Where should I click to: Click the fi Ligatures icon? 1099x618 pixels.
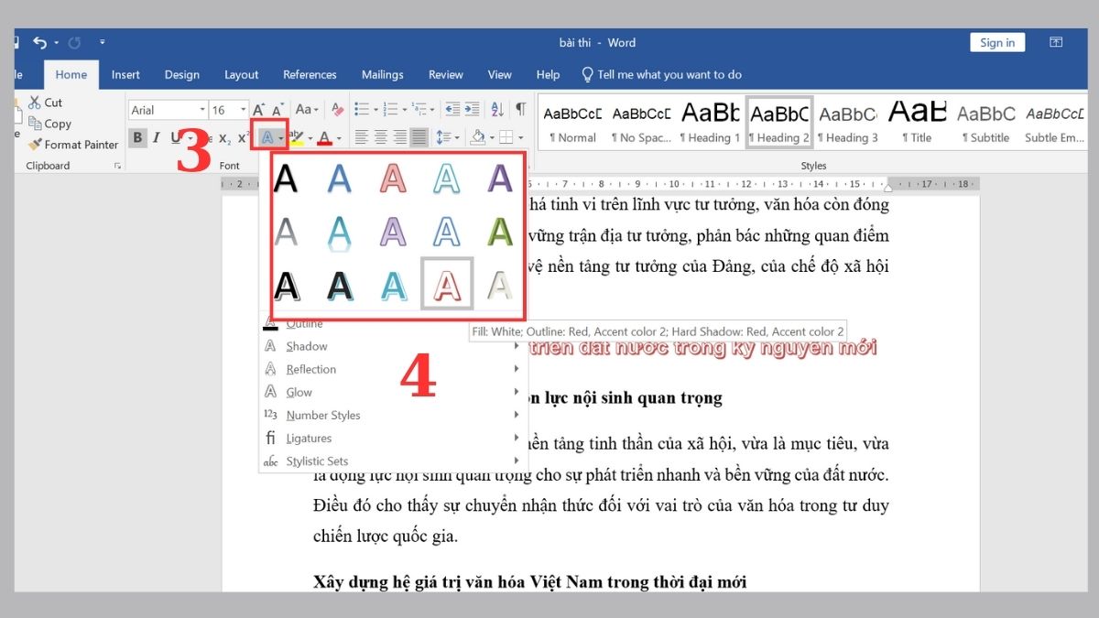coord(270,438)
